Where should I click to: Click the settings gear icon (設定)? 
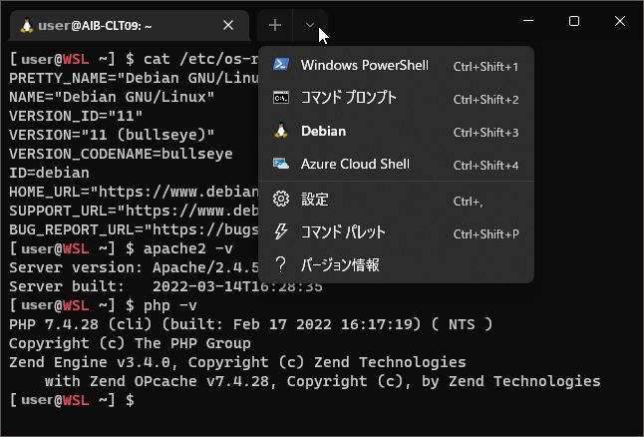(x=281, y=199)
